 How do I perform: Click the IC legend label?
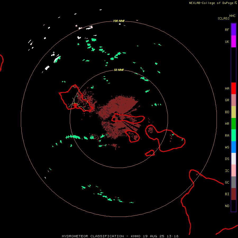(x=227, y=171)
